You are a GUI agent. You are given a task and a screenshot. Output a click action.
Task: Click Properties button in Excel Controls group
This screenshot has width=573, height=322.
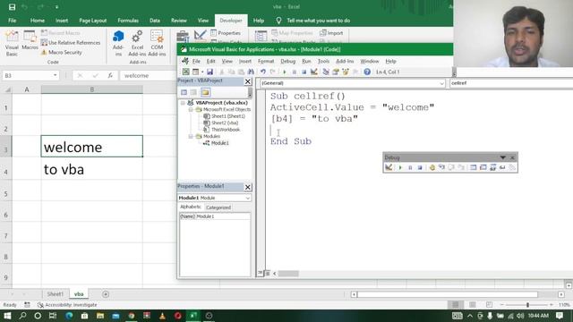(x=226, y=33)
